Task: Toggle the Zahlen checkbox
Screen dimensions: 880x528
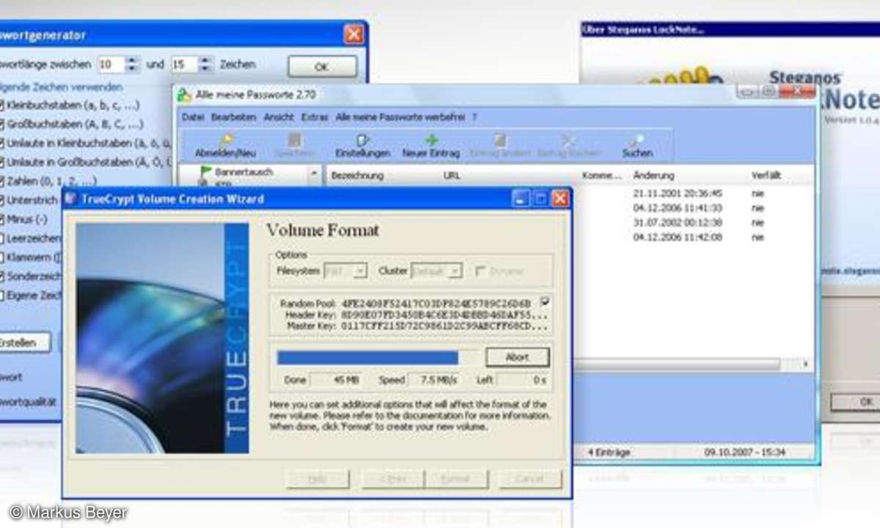Action: 3,180
